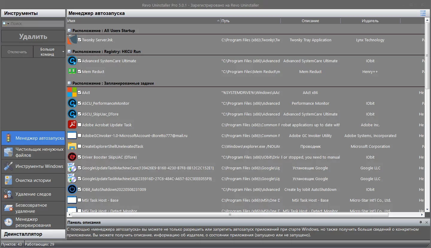Click the horizontal scrollbar thumb
431x248 pixels.
(230, 214)
